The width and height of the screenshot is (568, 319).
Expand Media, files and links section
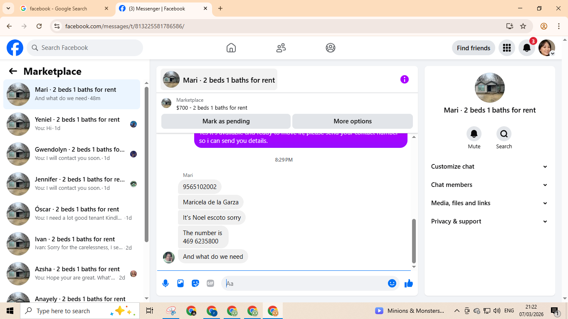pyautogui.click(x=489, y=203)
